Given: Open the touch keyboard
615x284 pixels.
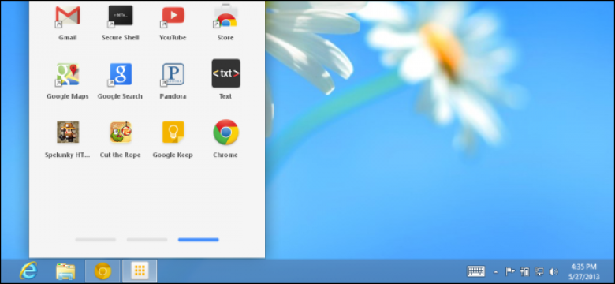Looking at the screenshot, I should [x=475, y=271].
